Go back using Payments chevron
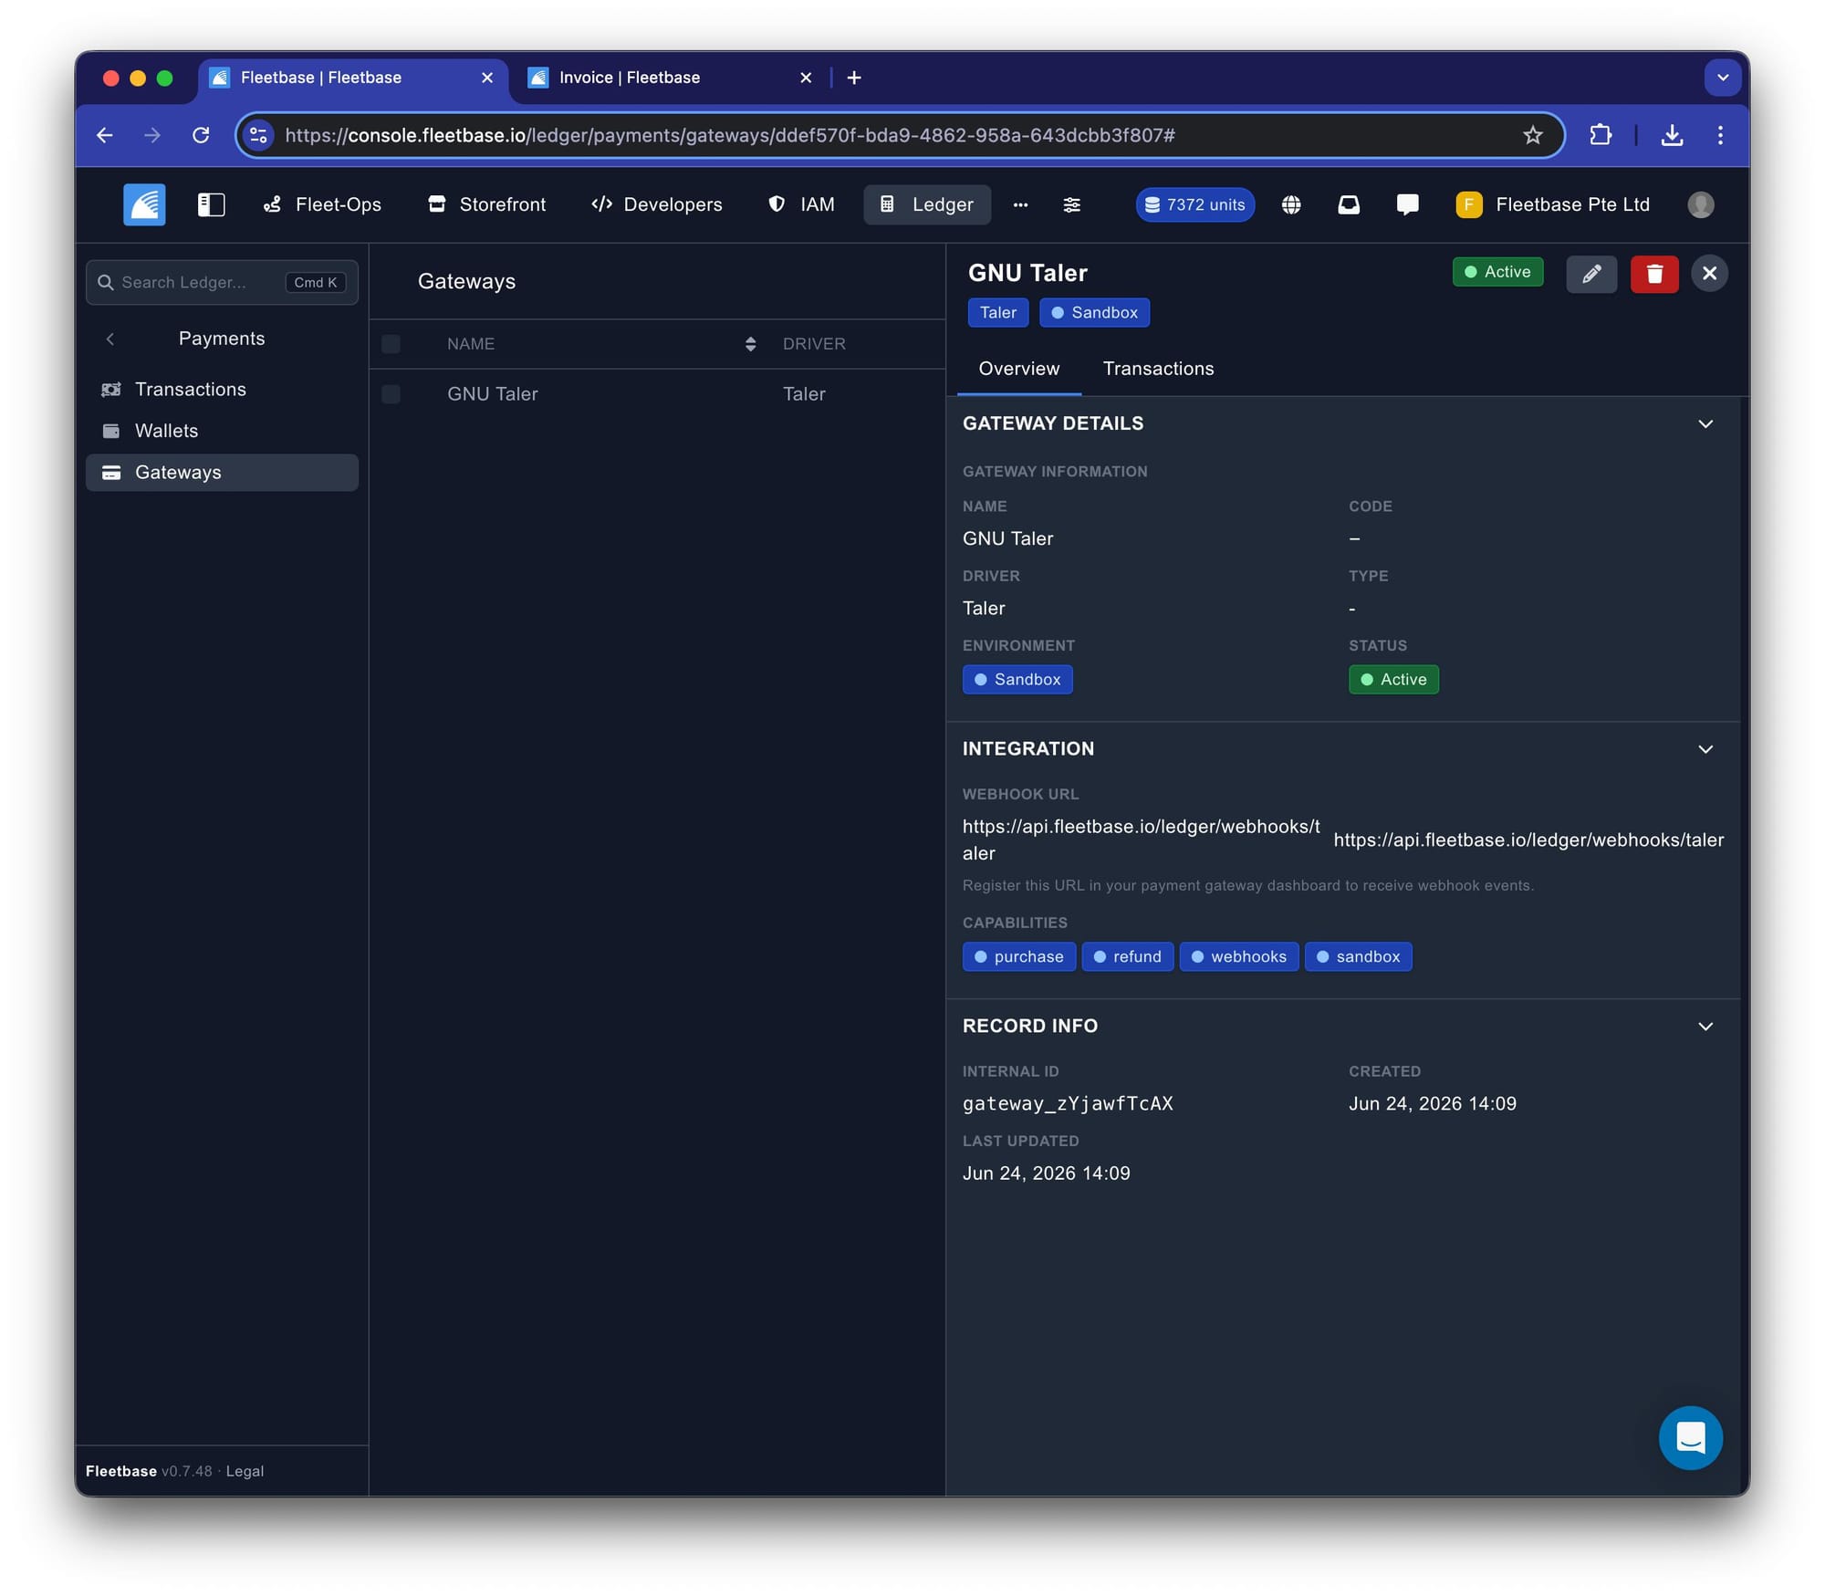 [110, 339]
